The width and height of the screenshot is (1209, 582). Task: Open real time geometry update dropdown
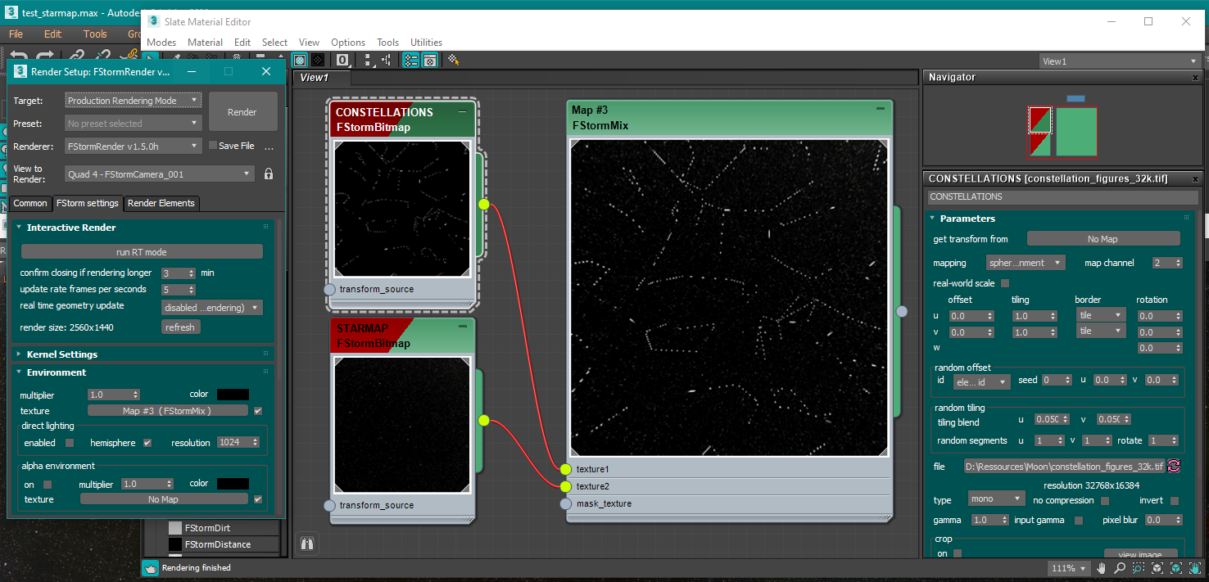[x=212, y=308]
